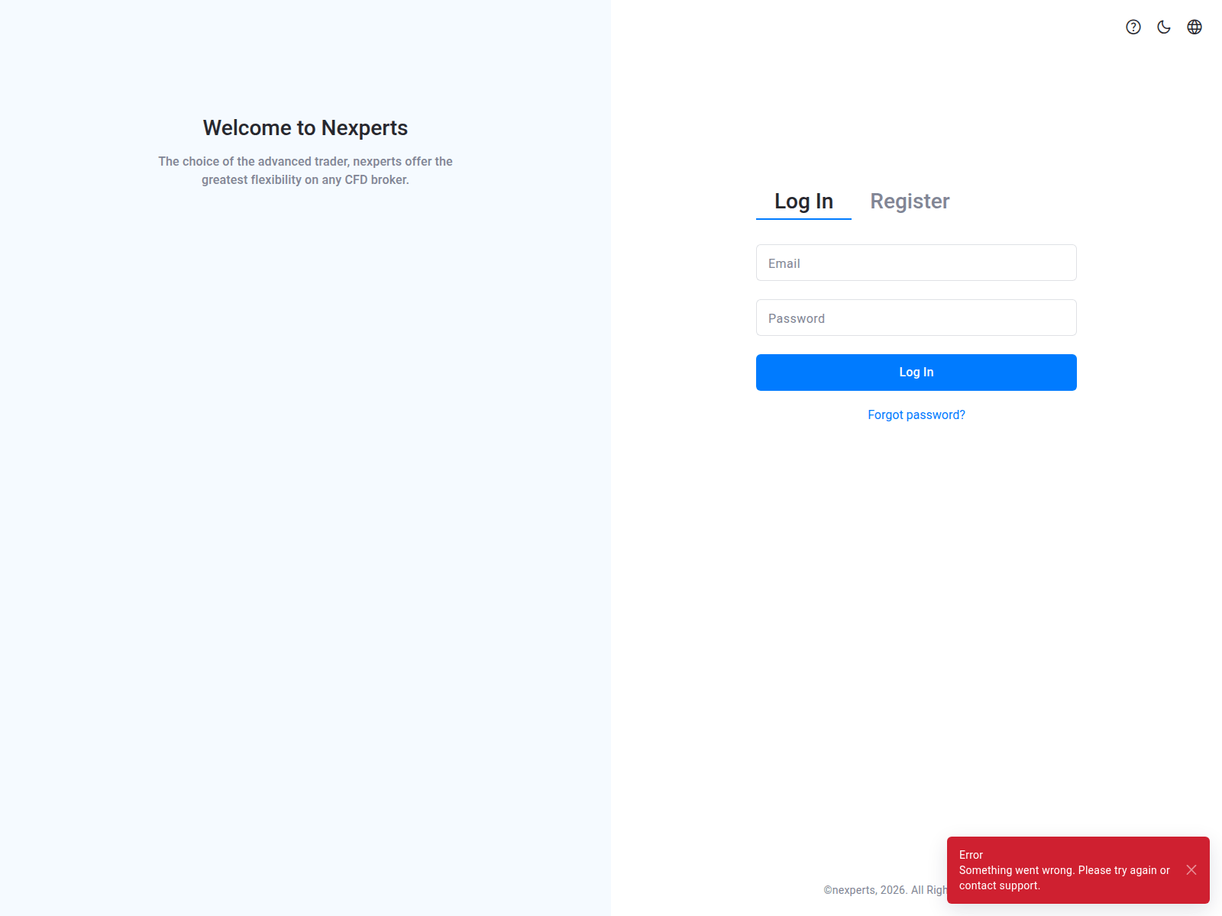Open the Forgot password link
This screenshot has width=1222, height=916.
[916, 414]
